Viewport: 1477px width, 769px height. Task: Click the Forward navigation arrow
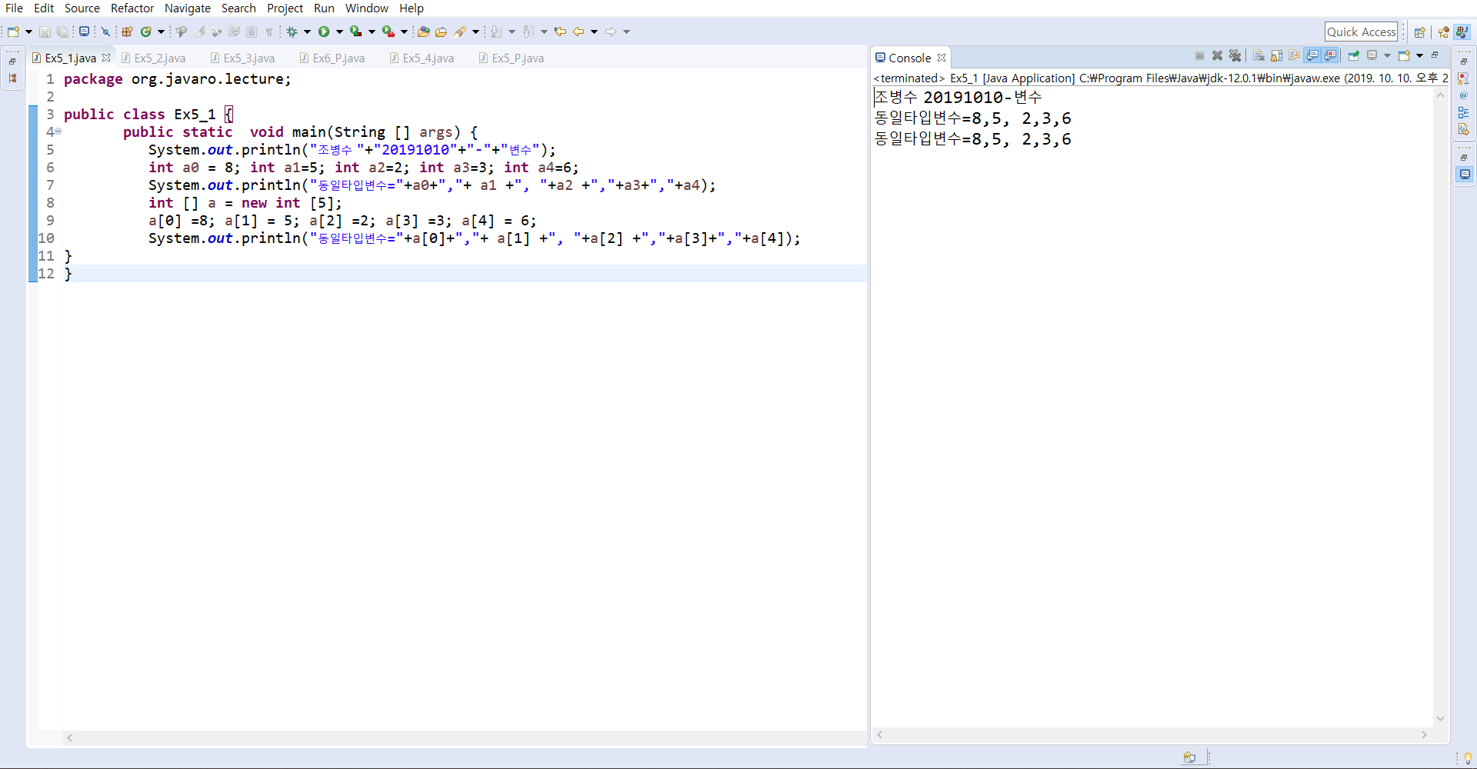(x=611, y=32)
